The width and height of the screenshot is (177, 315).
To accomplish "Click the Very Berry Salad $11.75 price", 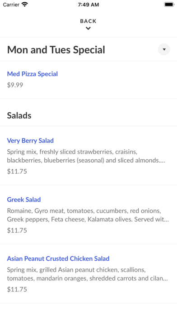I will point(17,172).
